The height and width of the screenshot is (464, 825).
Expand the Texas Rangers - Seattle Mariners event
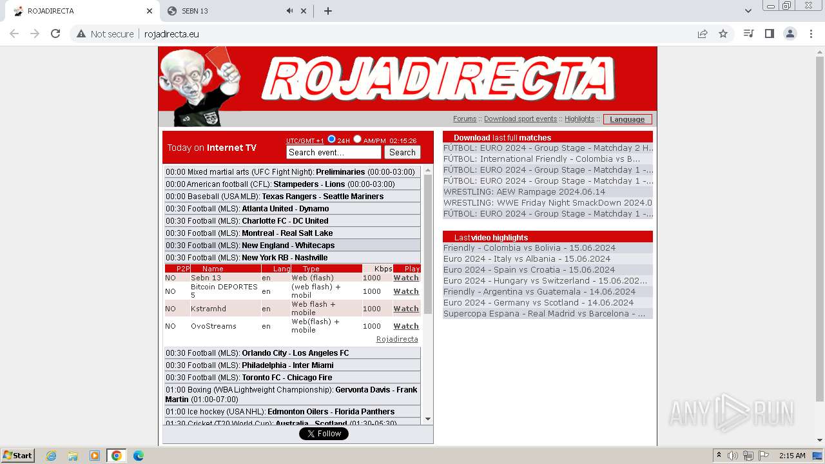292,197
